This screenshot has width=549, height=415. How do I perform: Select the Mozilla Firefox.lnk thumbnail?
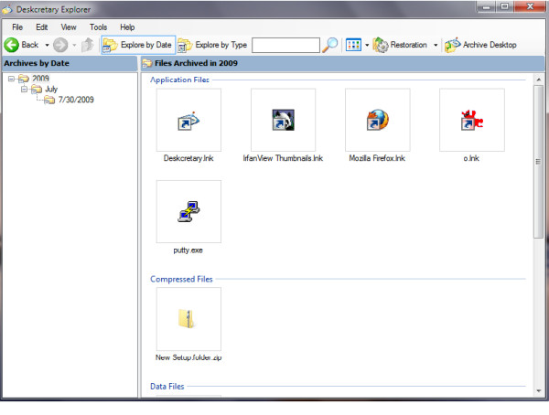(x=377, y=120)
